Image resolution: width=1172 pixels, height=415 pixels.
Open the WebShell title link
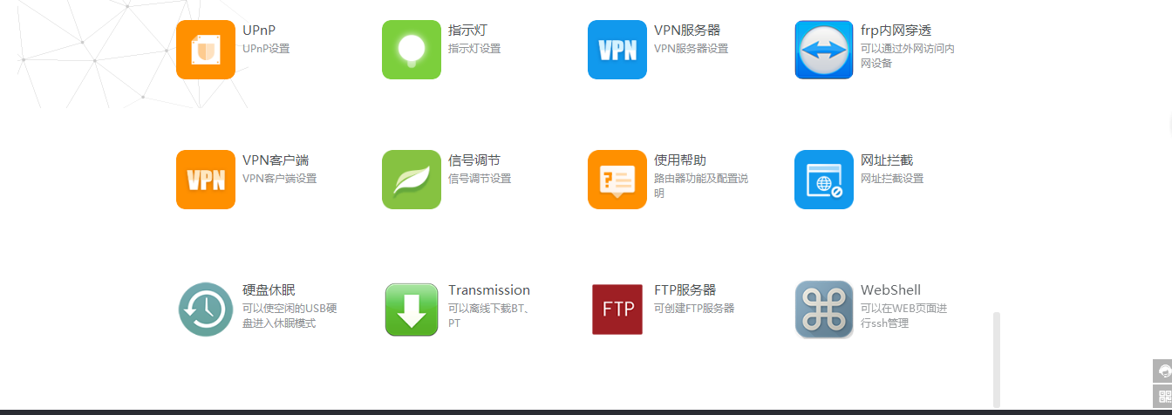click(890, 290)
